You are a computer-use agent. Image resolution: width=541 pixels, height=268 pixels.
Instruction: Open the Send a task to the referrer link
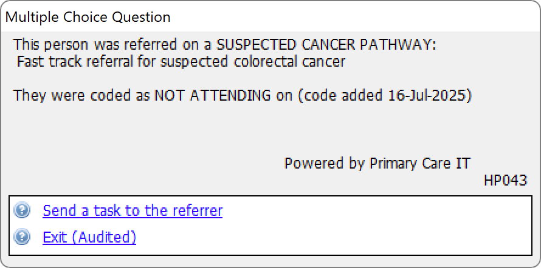coord(133,210)
